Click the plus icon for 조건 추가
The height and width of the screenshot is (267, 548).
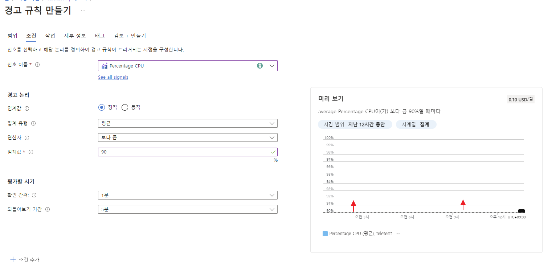(x=13, y=259)
